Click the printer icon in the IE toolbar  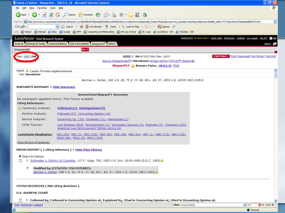(x=114, y=15)
